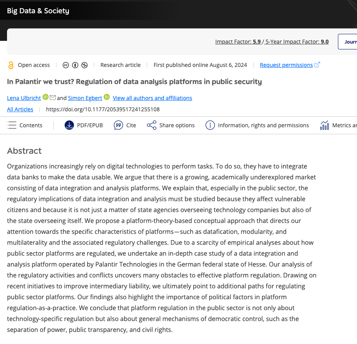The image size is (357, 344).
Task: Open Lena Ulbricht author link
Action: click(x=24, y=98)
